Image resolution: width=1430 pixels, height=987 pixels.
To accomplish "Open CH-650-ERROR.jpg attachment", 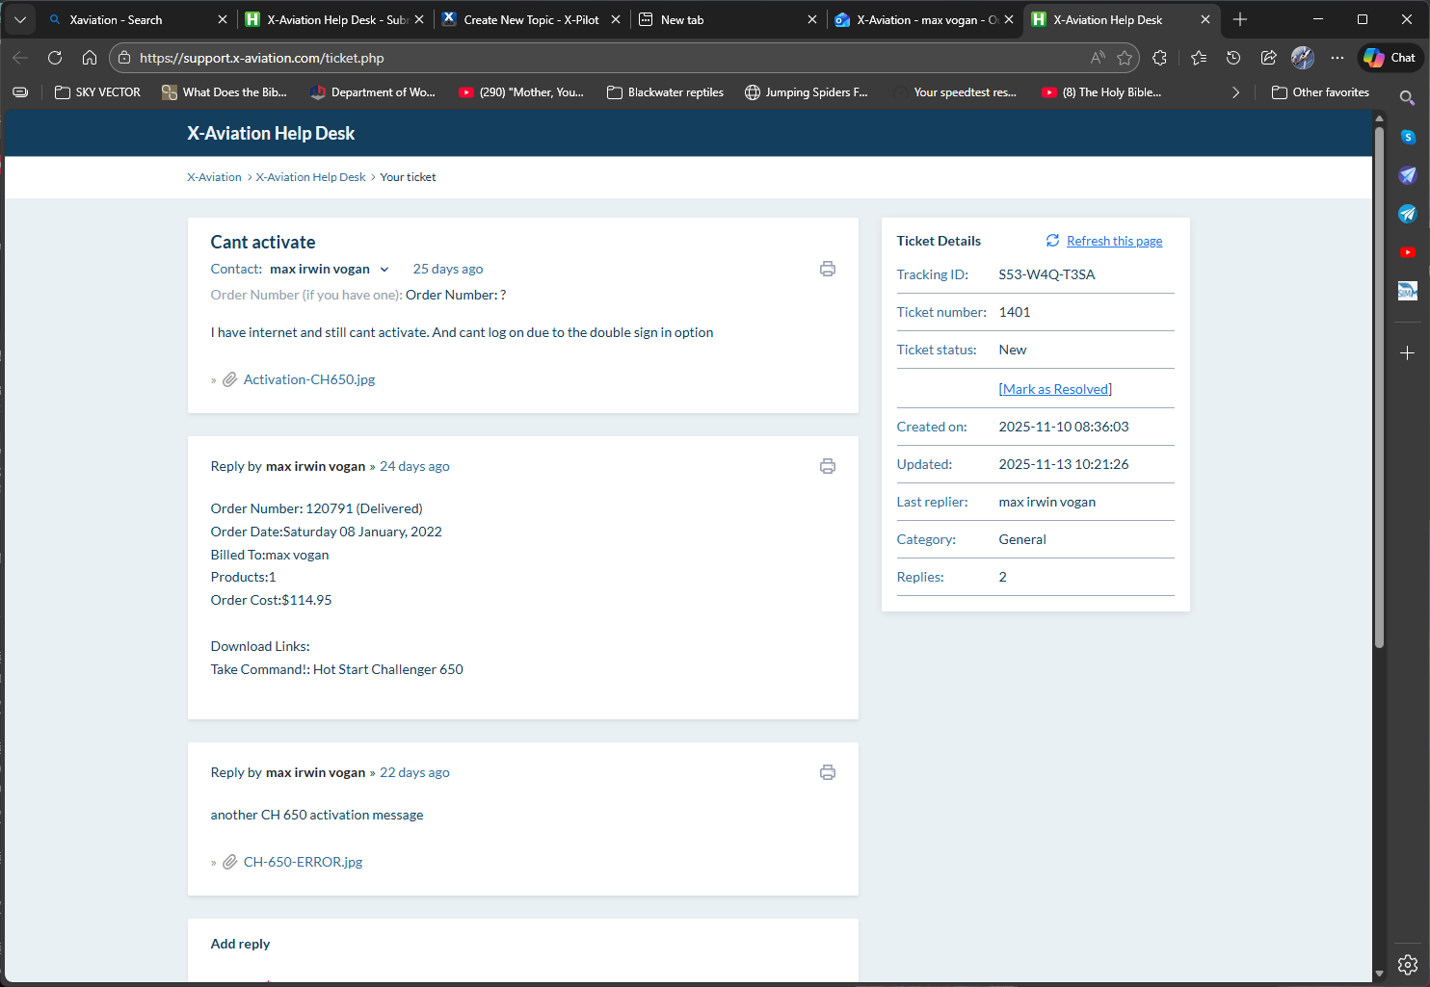I will coord(303,862).
